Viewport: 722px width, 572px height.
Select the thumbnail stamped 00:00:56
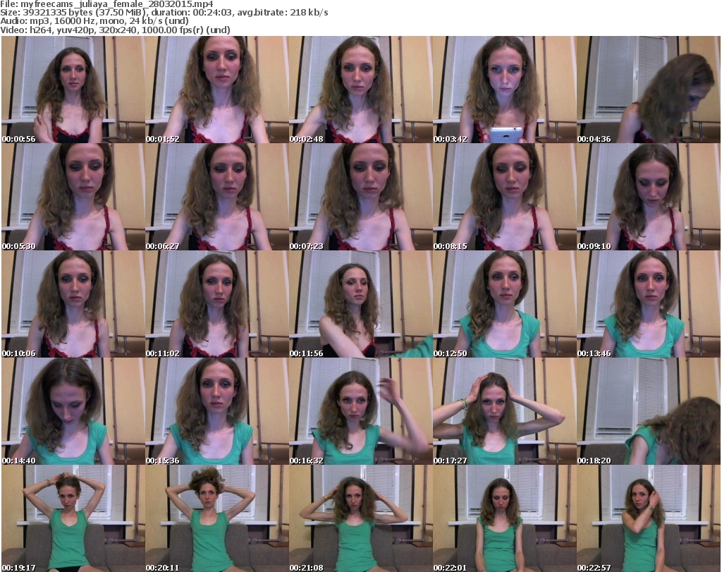click(73, 90)
